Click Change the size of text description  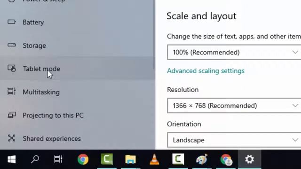tap(234, 37)
